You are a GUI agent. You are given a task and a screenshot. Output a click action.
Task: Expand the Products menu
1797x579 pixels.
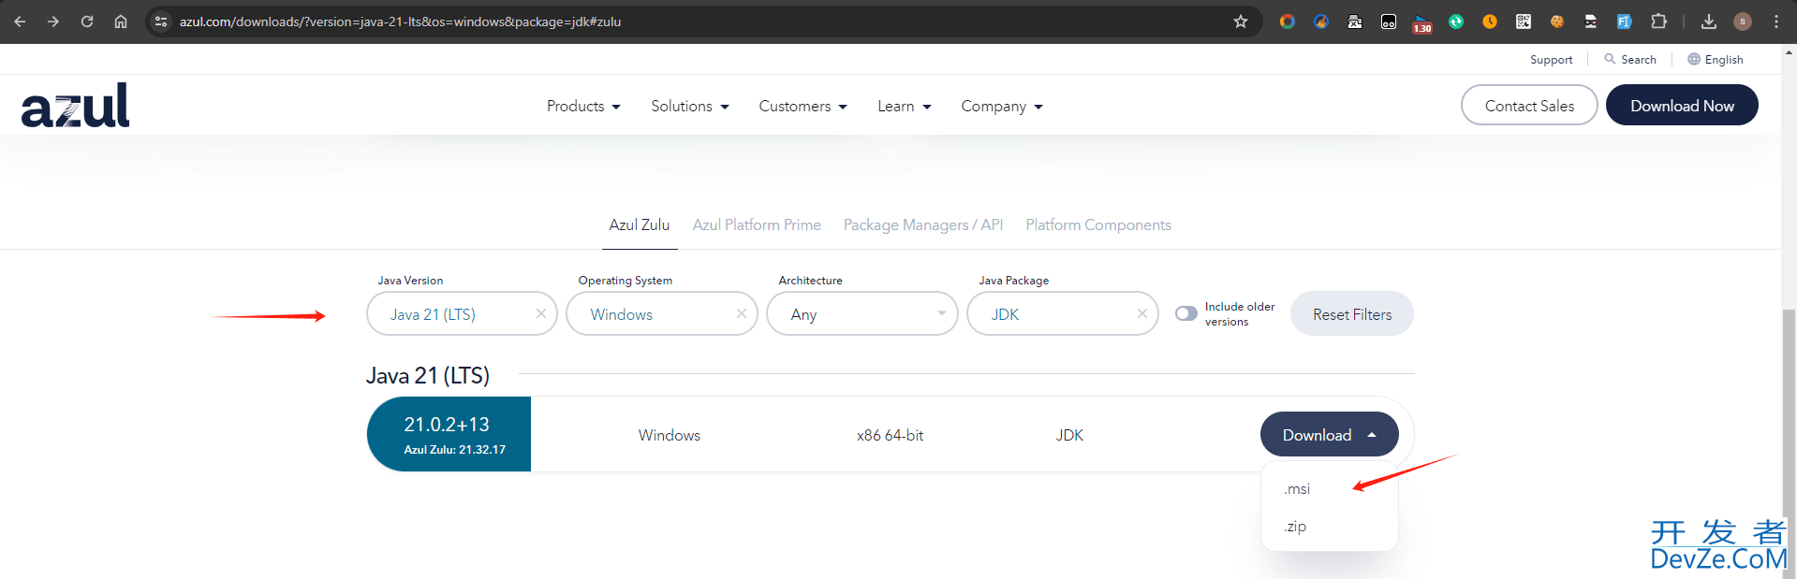pyautogui.click(x=583, y=107)
